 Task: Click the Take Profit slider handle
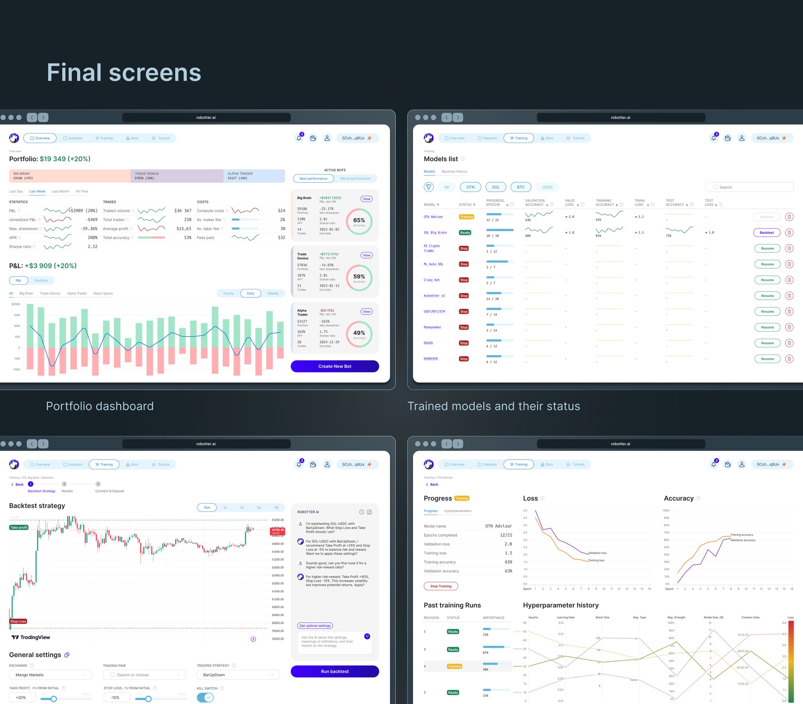point(54,699)
